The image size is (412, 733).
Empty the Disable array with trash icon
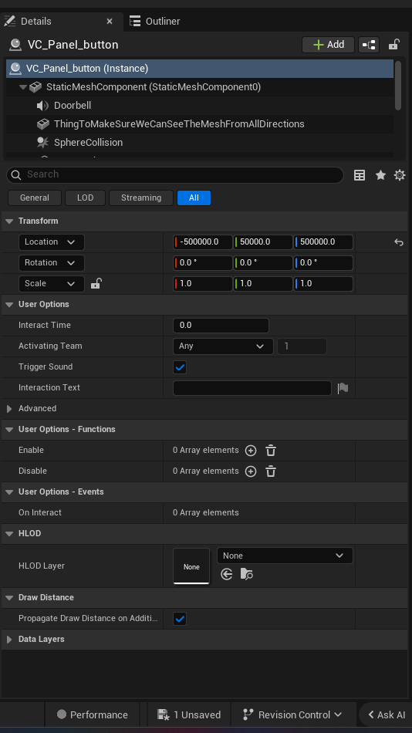click(x=271, y=471)
